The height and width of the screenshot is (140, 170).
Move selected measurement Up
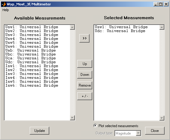pyautogui.click(x=85, y=64)
